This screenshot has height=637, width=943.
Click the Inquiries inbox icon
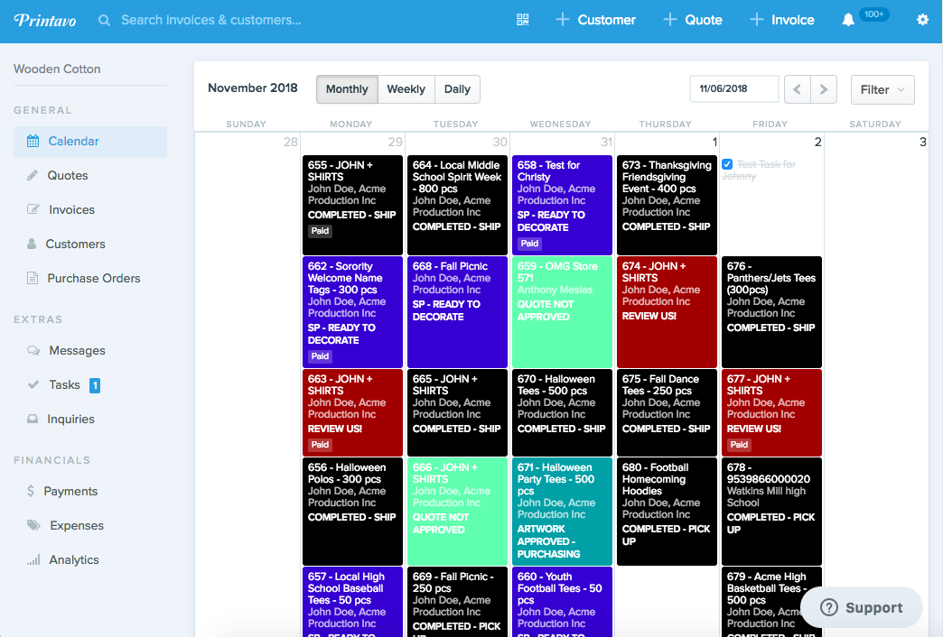pos(33,419)
